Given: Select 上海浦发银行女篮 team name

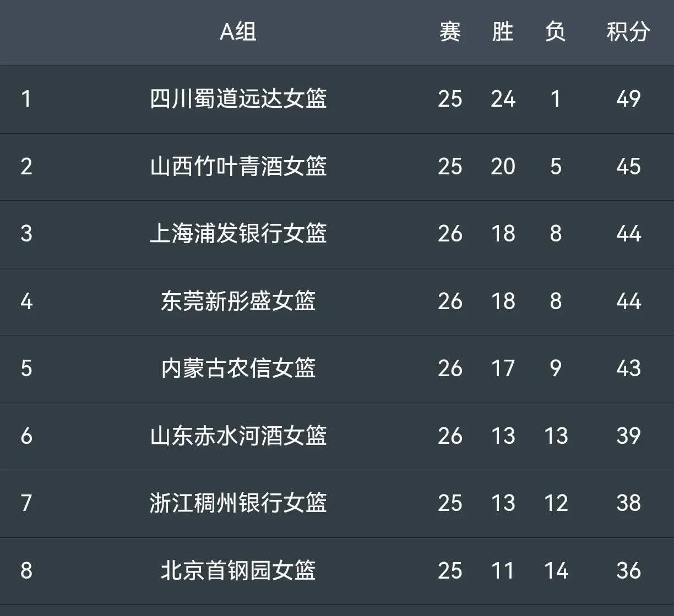Looking at the screenshot, I should tap(238, 233).
